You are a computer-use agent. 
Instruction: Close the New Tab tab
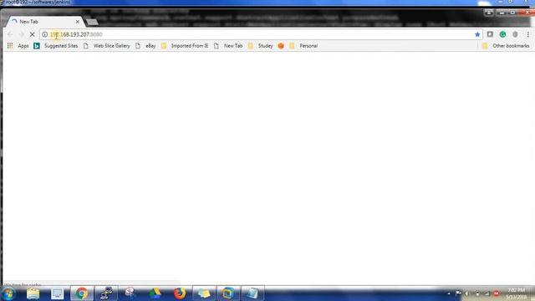pyautogui.click(x=78, y=22)
